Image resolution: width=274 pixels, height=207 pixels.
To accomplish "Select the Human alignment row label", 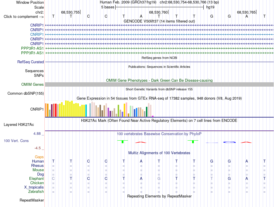I will tap(38, 161).
